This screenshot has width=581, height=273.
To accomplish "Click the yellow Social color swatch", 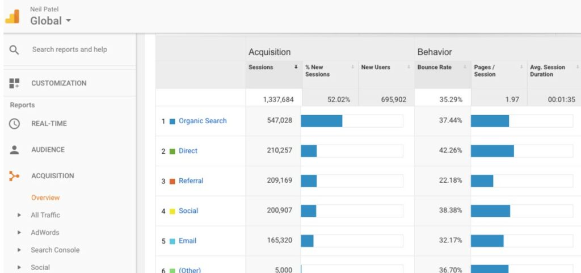I will [x=172, y=211].
